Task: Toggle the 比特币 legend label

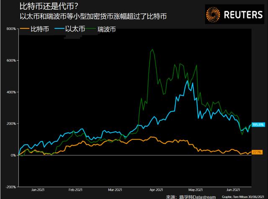Action: click(x=40, y=29)
